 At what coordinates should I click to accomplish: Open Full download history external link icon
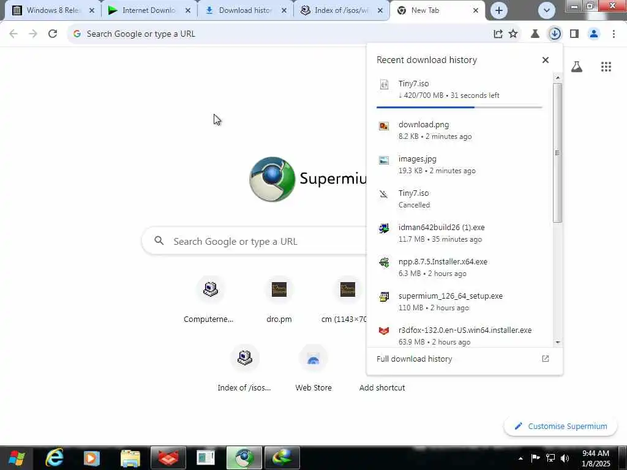pos(545,359)
